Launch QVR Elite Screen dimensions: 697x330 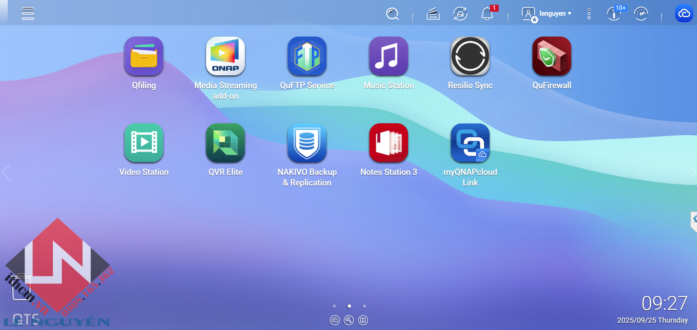coord(225,143)
